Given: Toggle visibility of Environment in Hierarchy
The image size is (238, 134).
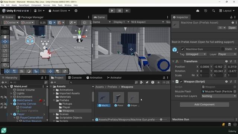Looking at the screenshot, I should (x=2, y=97).
